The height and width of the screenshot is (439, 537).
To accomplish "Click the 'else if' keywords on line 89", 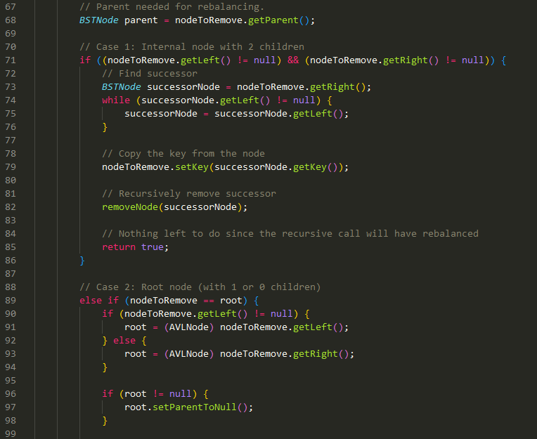I will click(x=99, y=301).
